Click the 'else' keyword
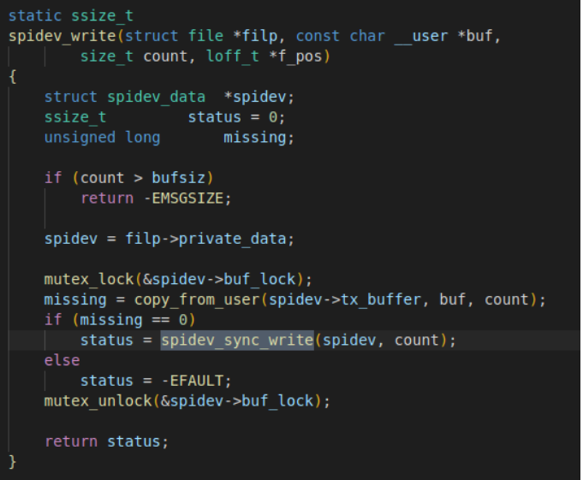Image resolution: width=583 pixels, height=480 pixels. pos(62,360)
